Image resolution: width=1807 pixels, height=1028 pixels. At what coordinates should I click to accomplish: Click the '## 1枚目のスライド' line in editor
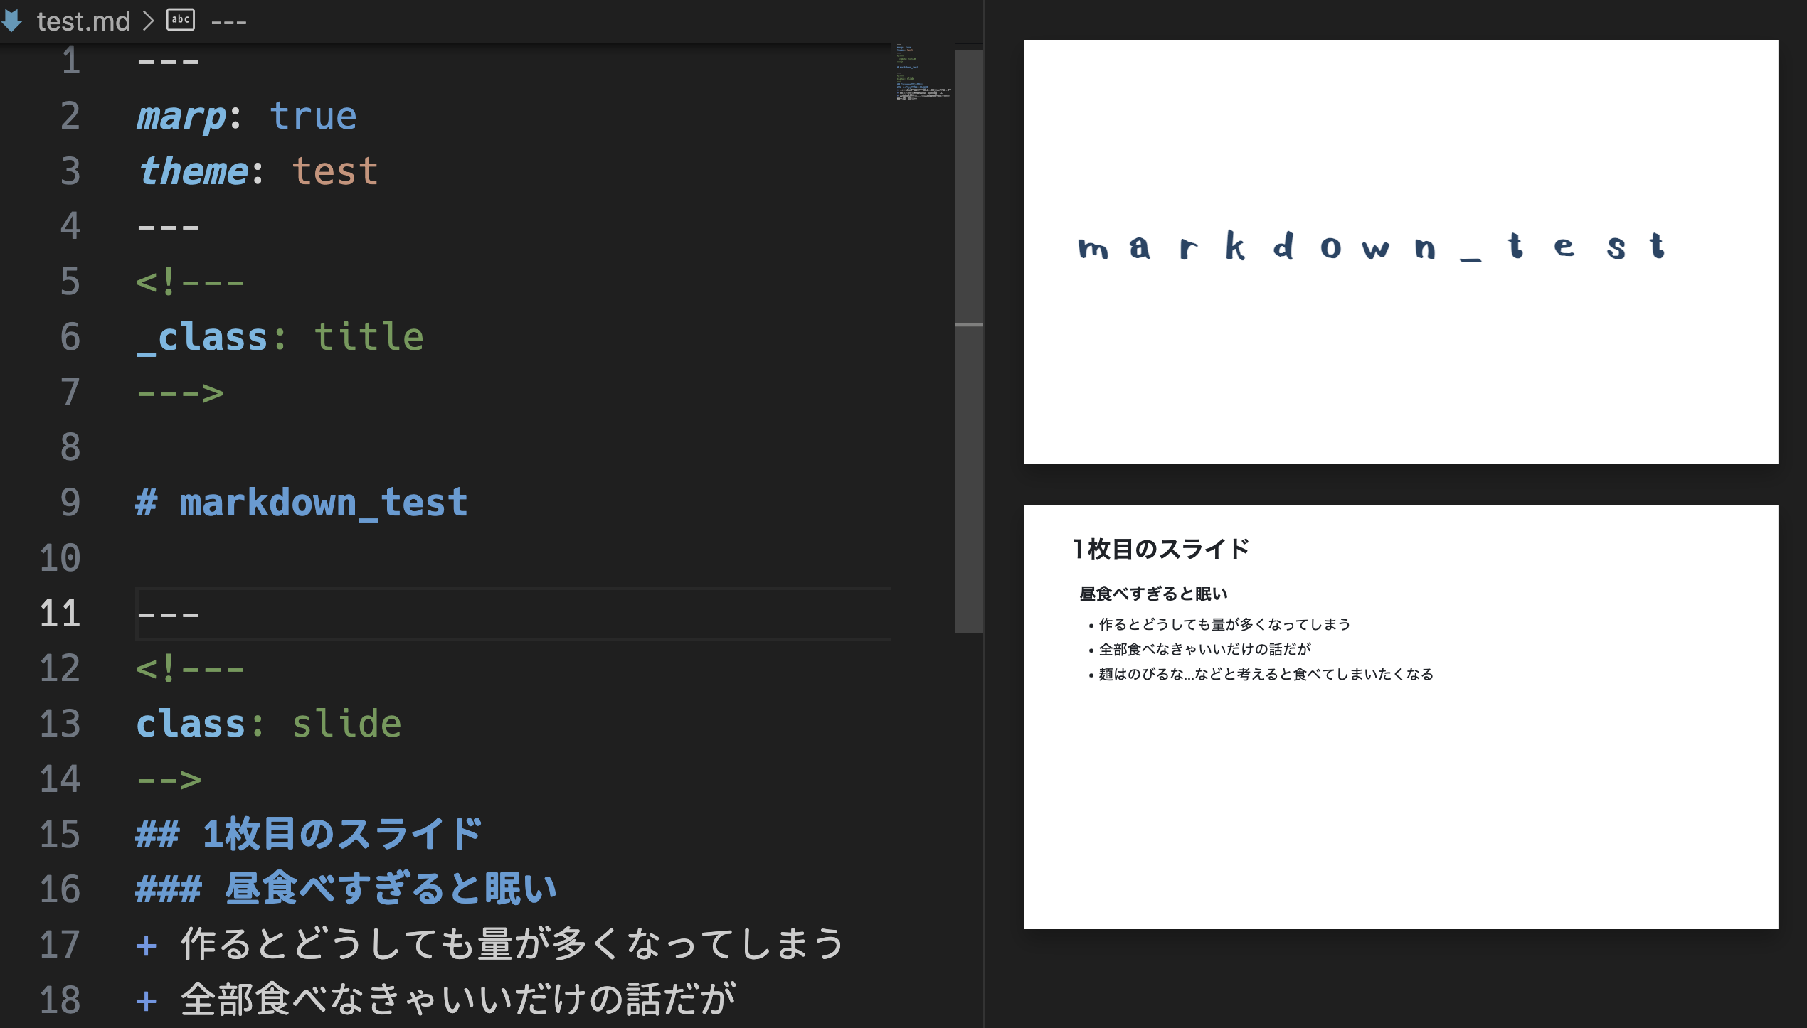(309, 834)
